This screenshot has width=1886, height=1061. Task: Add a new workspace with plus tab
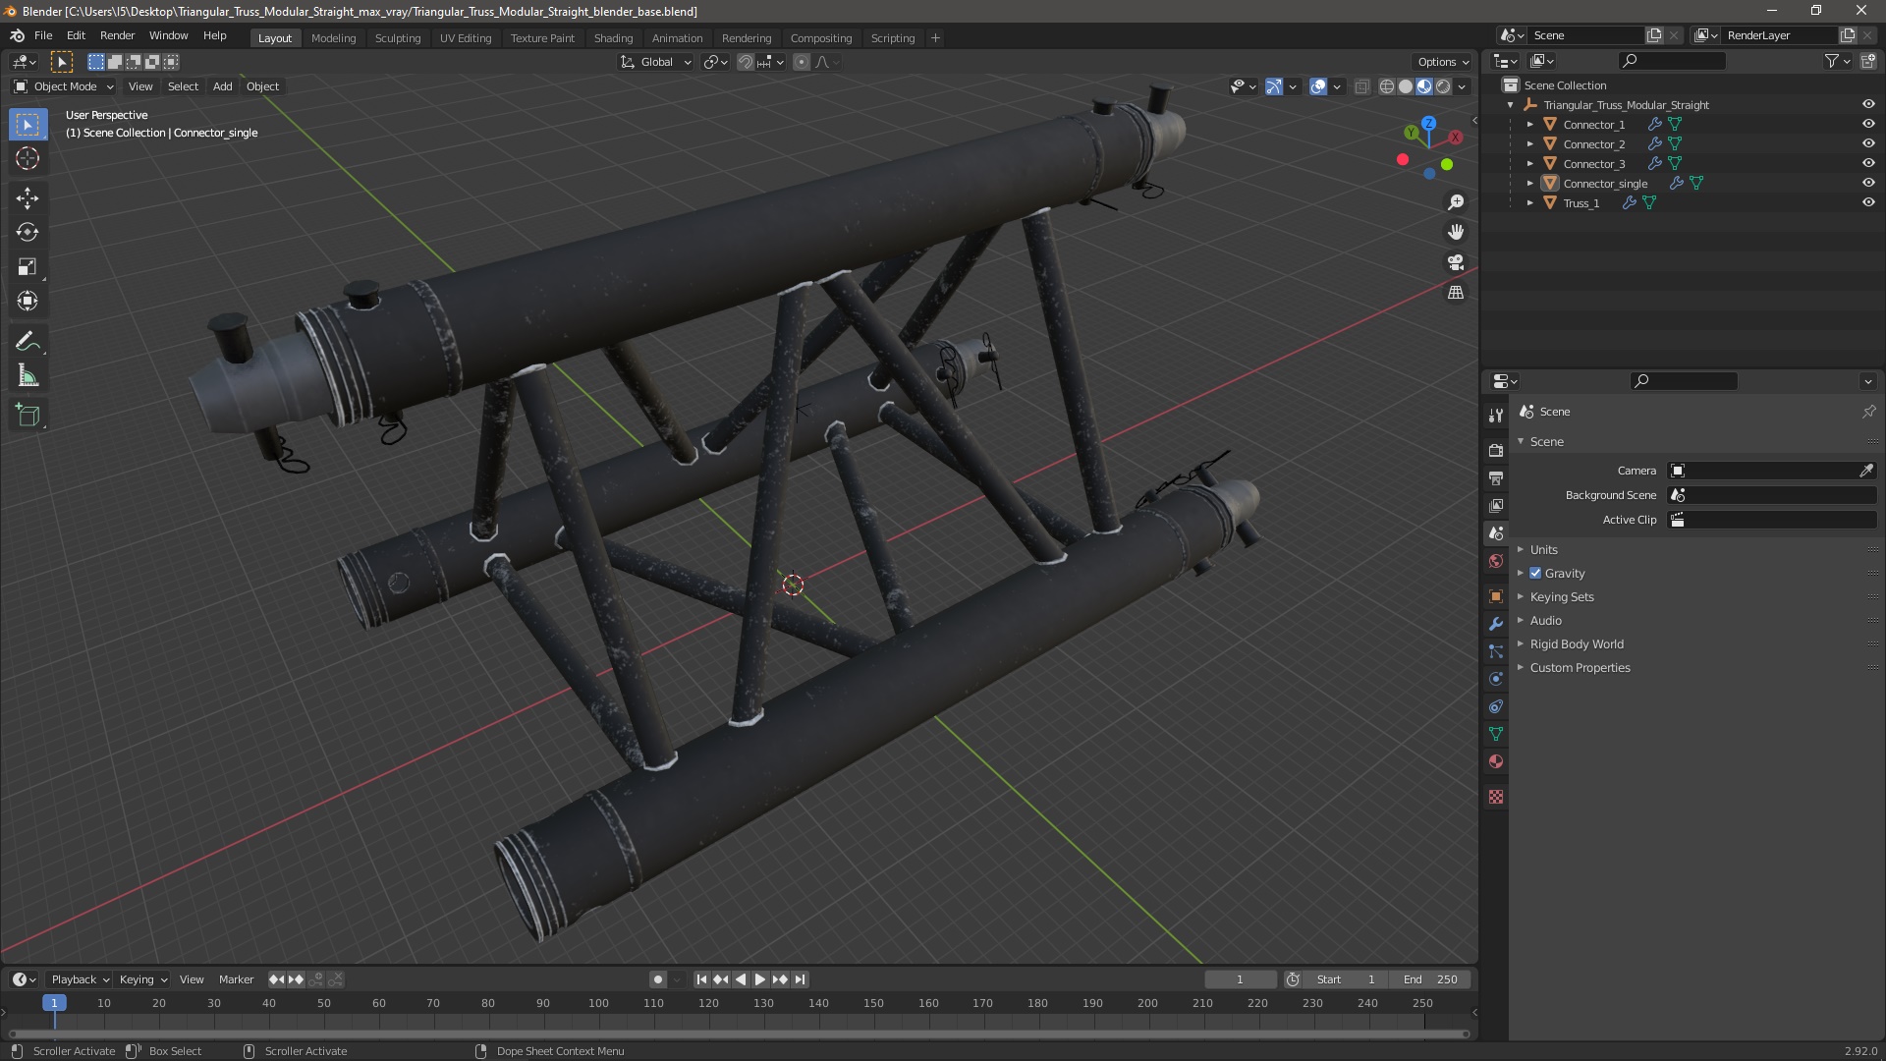point(935,38)
